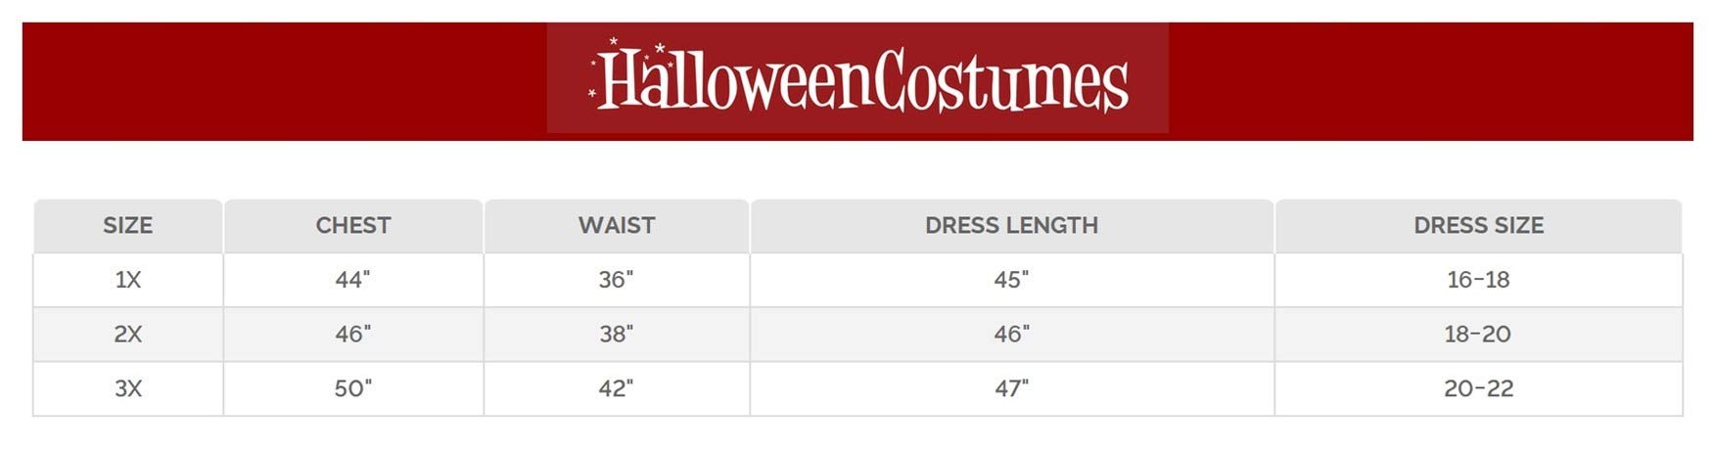Click the 50" chest measurement
Viewport: 1713px width, 449px height.
tap(353, 389)
